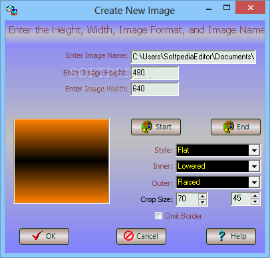
Task: Click the 'Outer:' label
Action: pos(162,183)
